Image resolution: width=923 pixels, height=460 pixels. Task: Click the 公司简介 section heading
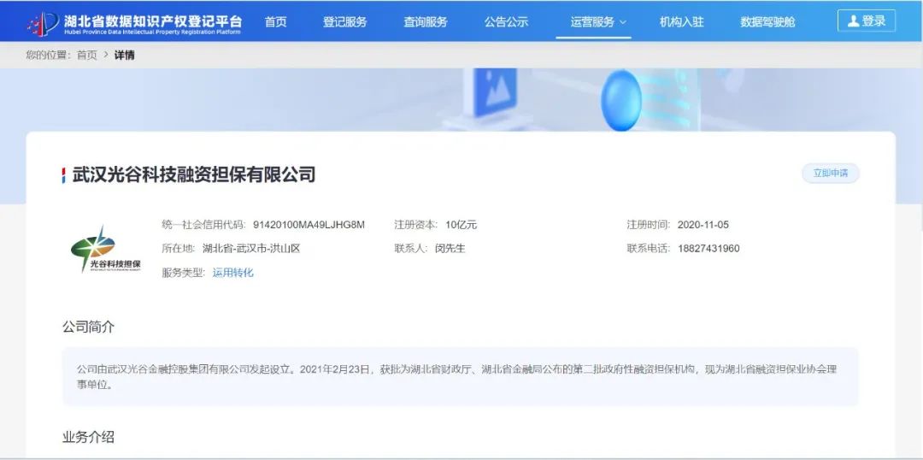pyautogui.click(x=88, y=327)
